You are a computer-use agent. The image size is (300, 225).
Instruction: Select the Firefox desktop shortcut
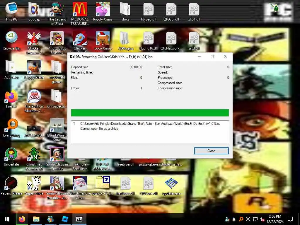tap(11, 99)
